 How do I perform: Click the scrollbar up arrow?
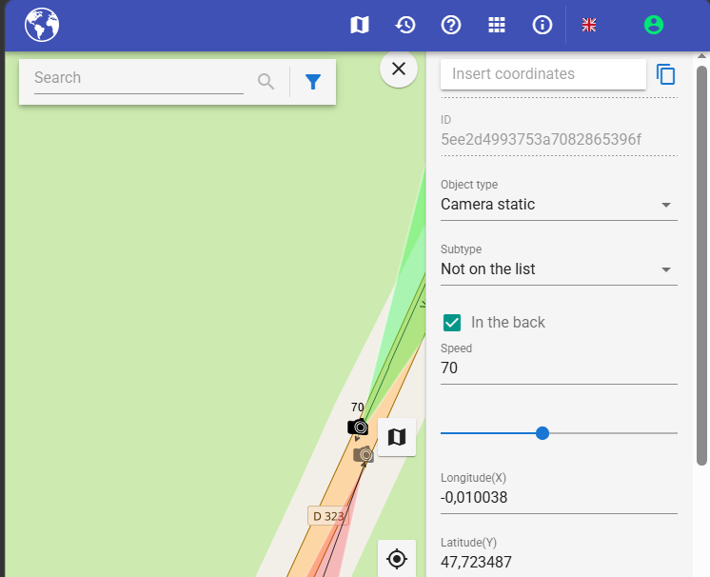coord(701,56)
